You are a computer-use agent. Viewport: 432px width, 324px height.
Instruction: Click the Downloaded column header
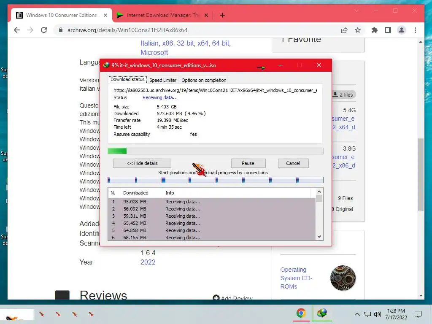(142, 193)
